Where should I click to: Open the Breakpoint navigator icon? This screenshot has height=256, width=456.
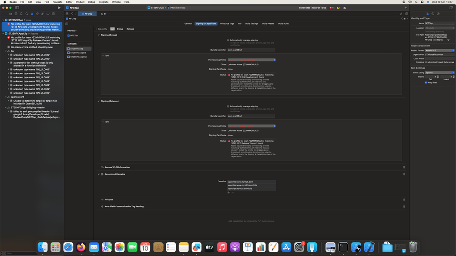point(48,14)
